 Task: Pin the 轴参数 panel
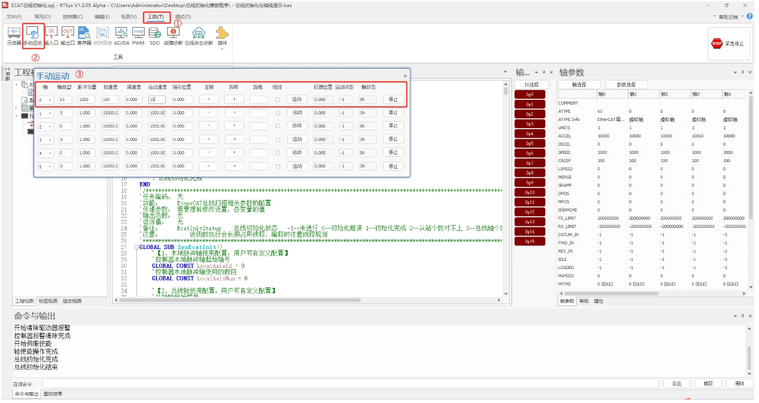coord(743,72)
